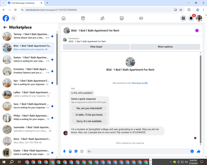Screen dimensions: 207x165
Task: Click Bilal's avatar in chat header
Action: click(67, 31)
